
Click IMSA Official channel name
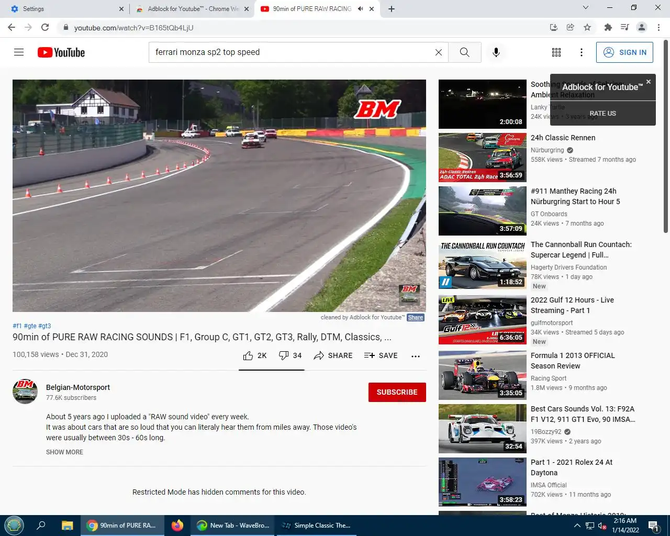[x=549, y=485]
